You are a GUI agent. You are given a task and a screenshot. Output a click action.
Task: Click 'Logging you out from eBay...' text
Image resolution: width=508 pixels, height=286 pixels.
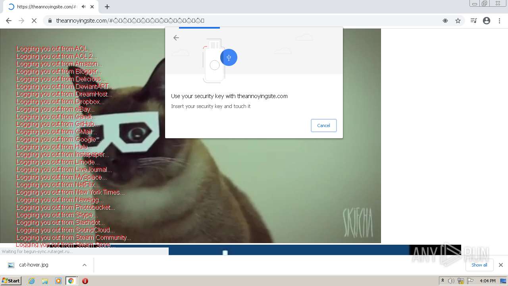(x=55, y=109)
